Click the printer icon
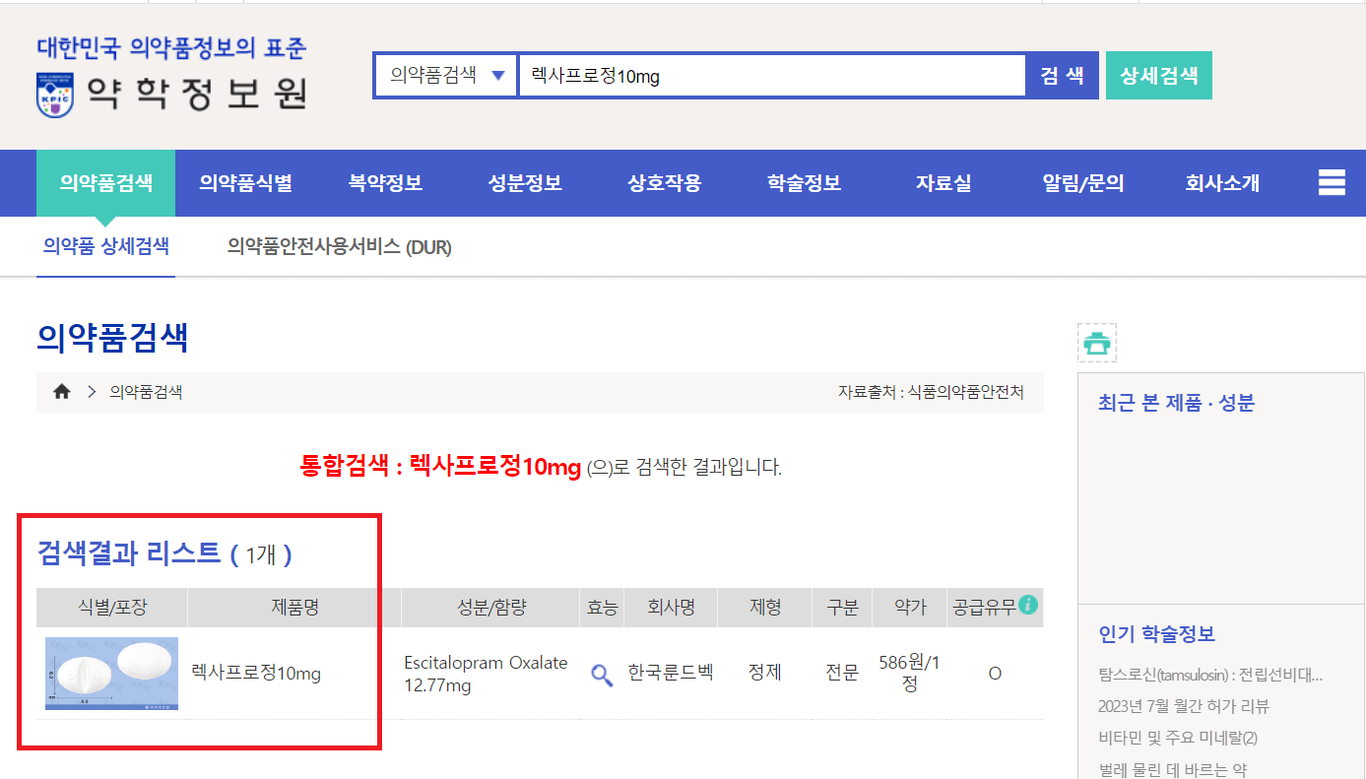The width and height of the screenshot is (1366, 779). (x=1097, y=343)
